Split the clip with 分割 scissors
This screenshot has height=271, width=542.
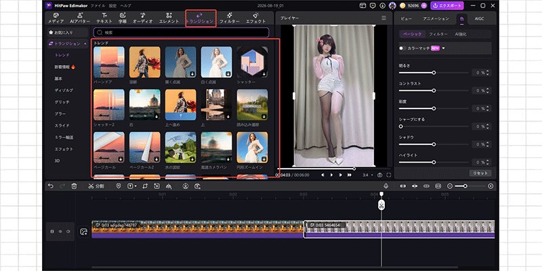[96, 186]
